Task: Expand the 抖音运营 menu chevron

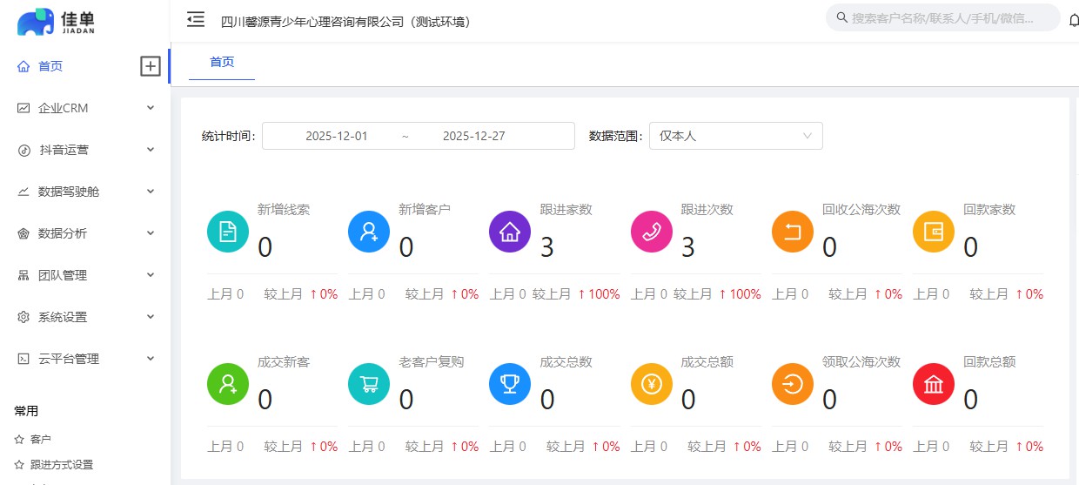Action: coord(151,150)
